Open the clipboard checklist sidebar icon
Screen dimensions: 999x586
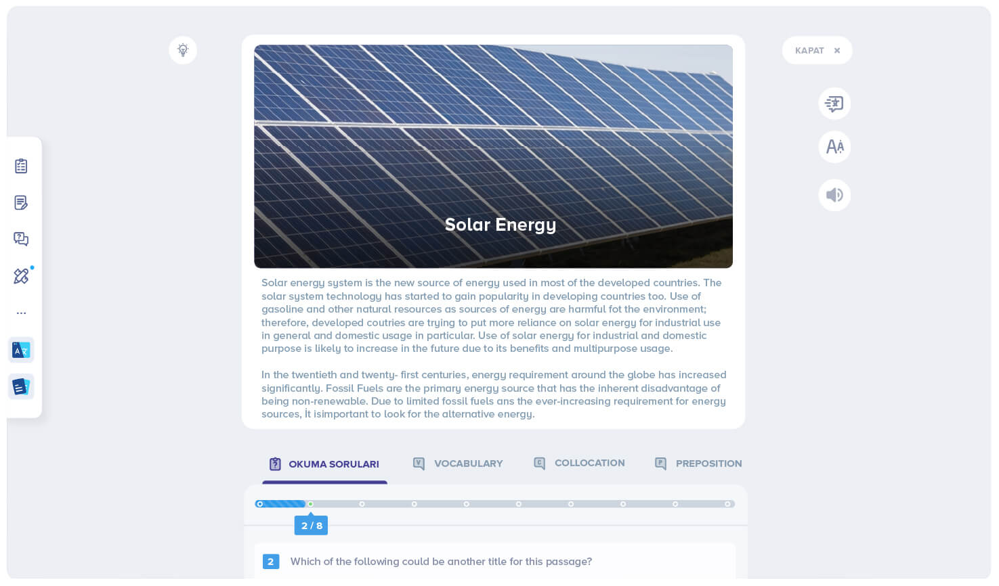point(21,166)
